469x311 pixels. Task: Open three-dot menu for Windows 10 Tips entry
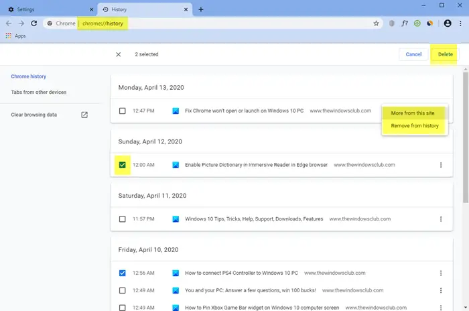[441, 219]
